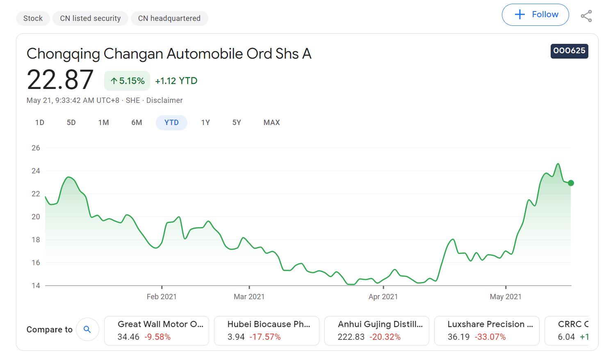The width and height of the screenshot is (606, 357).
Task: Open the Luxshare Precision comparison card
Action: click(x=486, y=330)
